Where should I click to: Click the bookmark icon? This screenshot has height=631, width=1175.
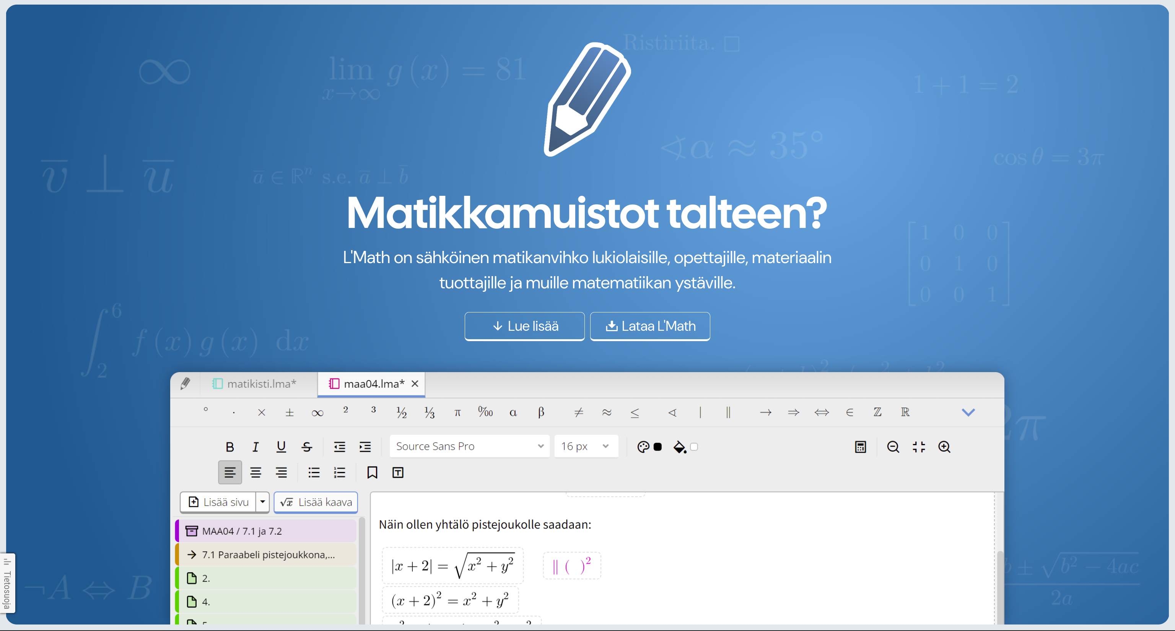372,472
